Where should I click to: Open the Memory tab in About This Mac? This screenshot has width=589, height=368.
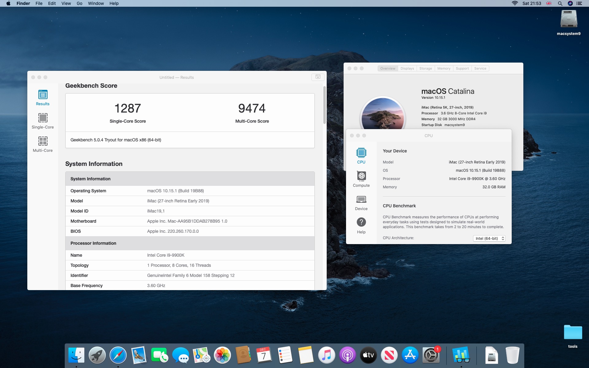click(x=444, y=68)
